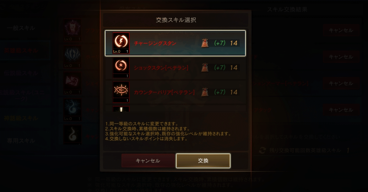This screenshot has height=192, width=368.
Task: Click the pouch icon in チャージングスタン row
Action: (x=205, y=43)
